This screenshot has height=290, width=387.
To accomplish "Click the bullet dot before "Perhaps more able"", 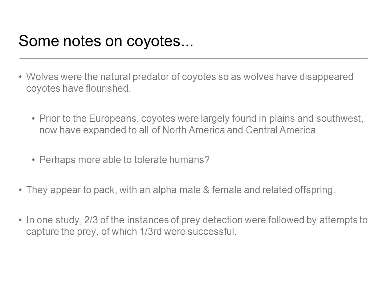I will click(33, 160).
